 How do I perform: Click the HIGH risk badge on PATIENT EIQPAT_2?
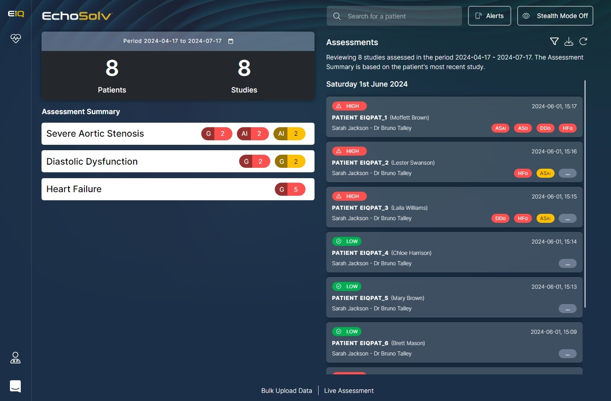349,151
